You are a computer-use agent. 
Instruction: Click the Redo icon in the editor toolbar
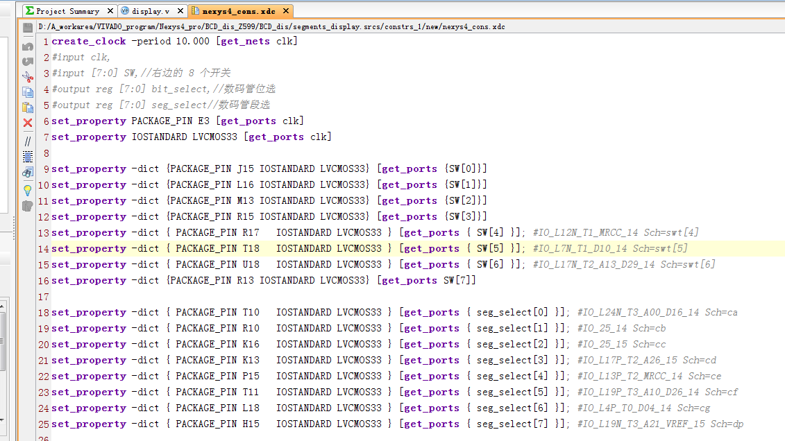(x=28, y=62)
